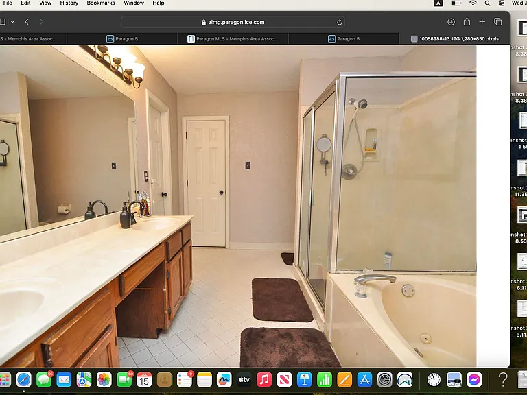Screen dimensions: 527x395
Task: Click the forward navigation arrow
Action: pyautogui.click(x=41, y=22)
